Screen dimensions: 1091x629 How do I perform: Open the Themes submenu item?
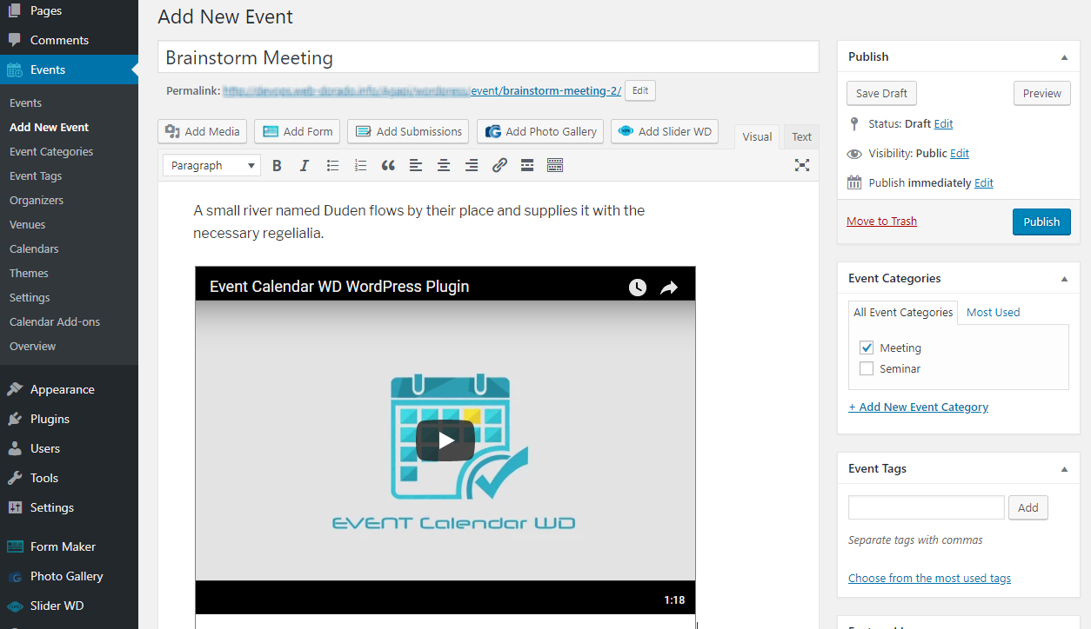[x=29, y=273]
